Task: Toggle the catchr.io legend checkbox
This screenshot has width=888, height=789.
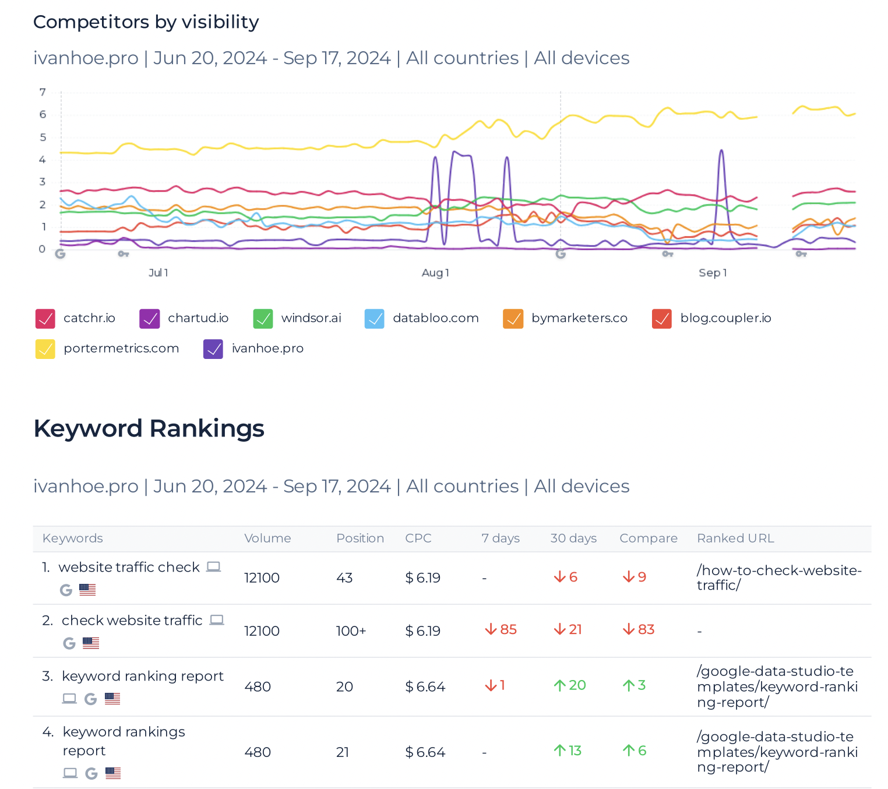Action: point(45,319)
